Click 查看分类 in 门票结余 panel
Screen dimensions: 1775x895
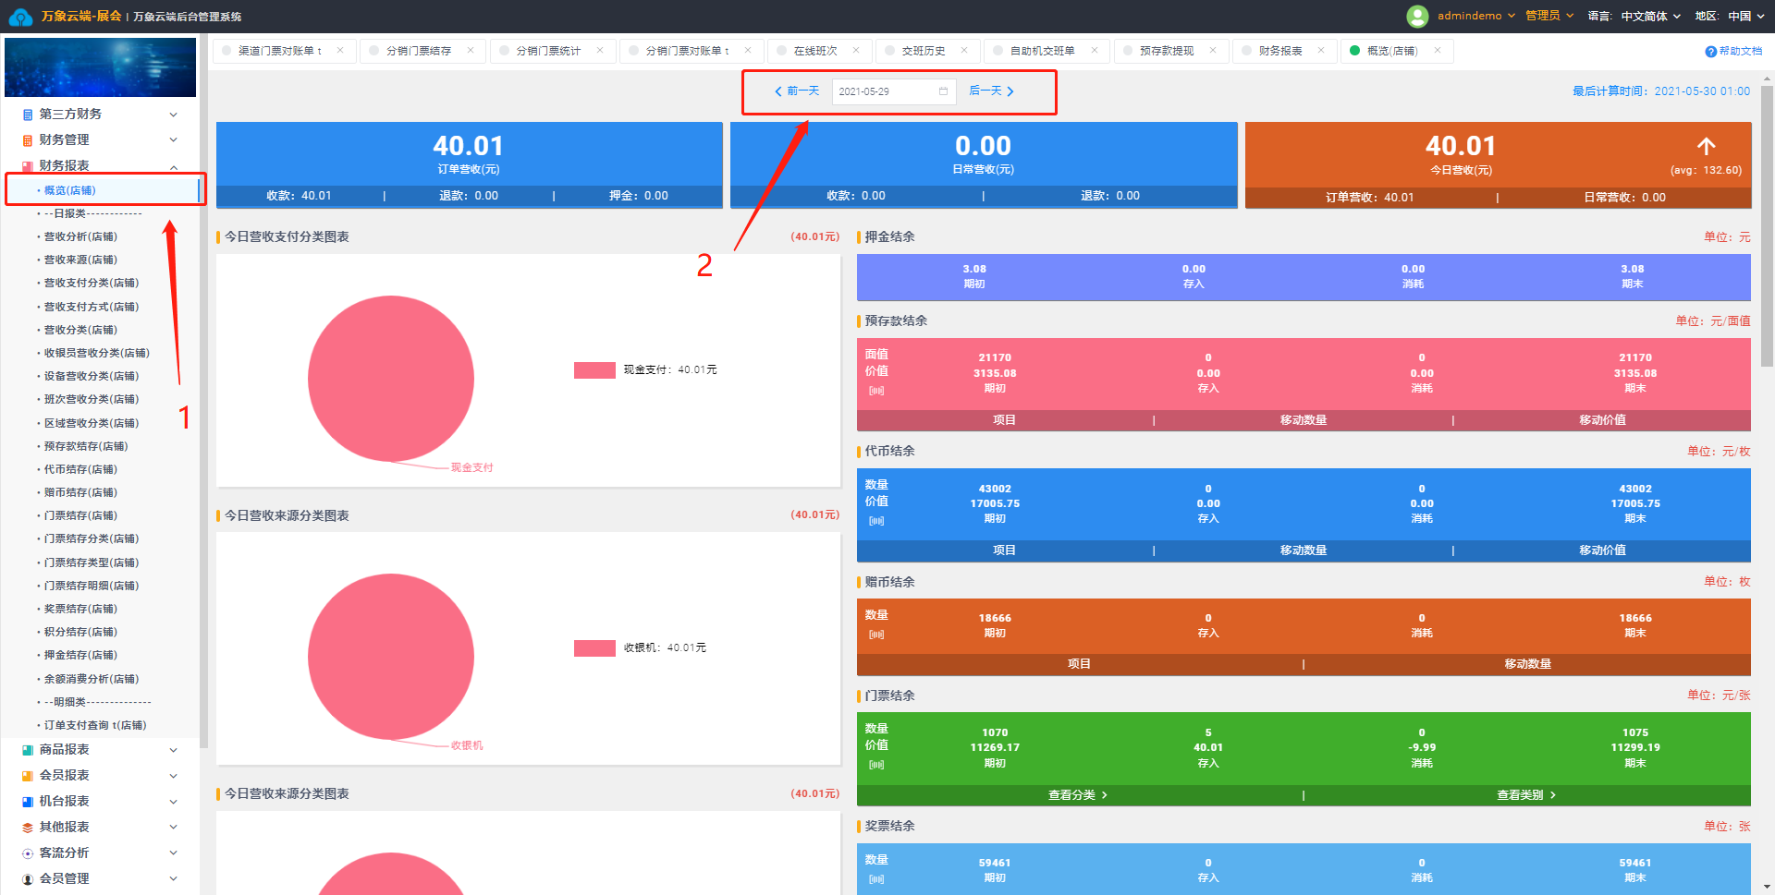(x=1078, y=795)
